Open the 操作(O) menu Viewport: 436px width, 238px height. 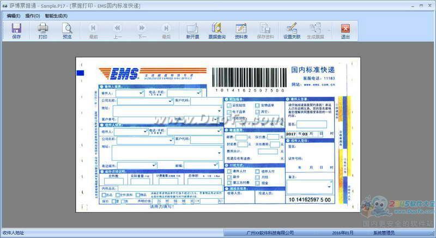point(33,16)
